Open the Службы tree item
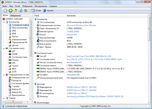 coord(14,86)
